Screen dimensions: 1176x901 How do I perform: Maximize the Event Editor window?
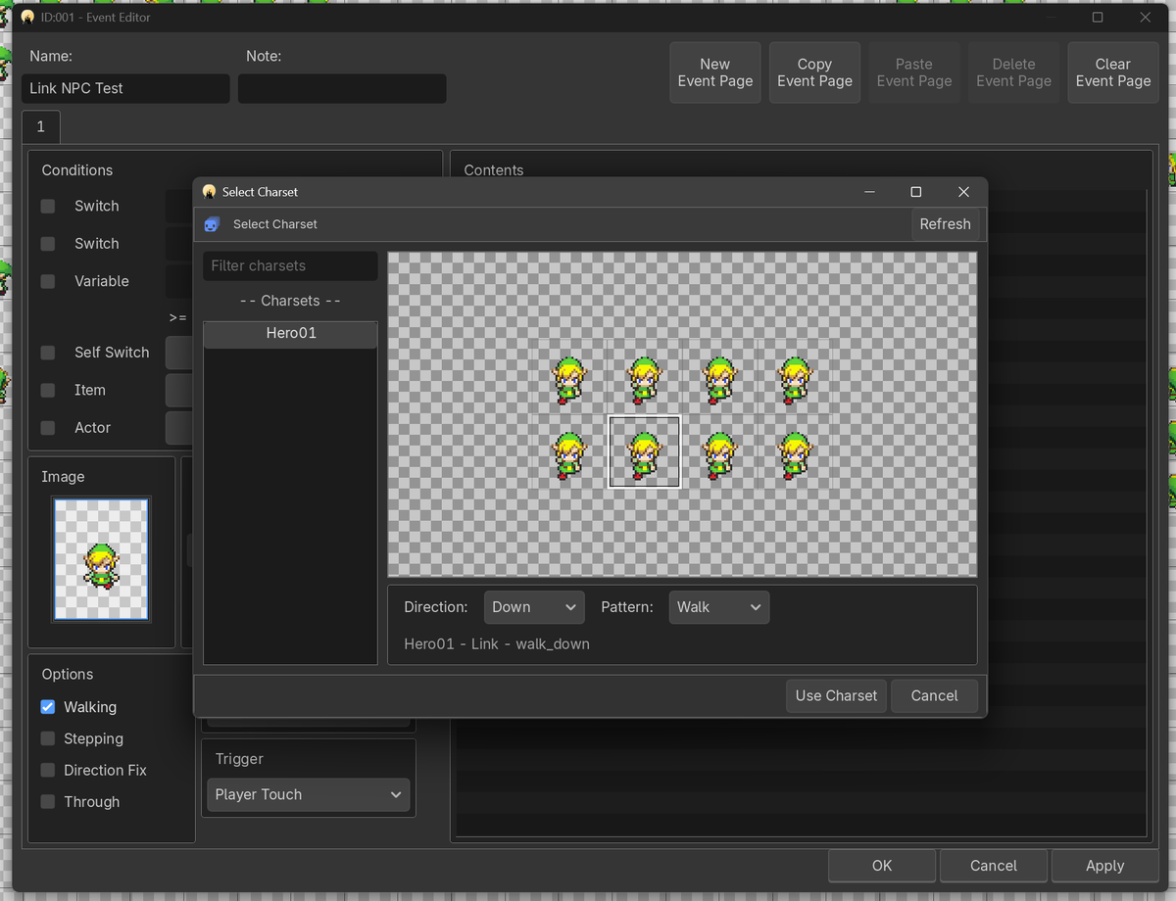point(1098,18)
